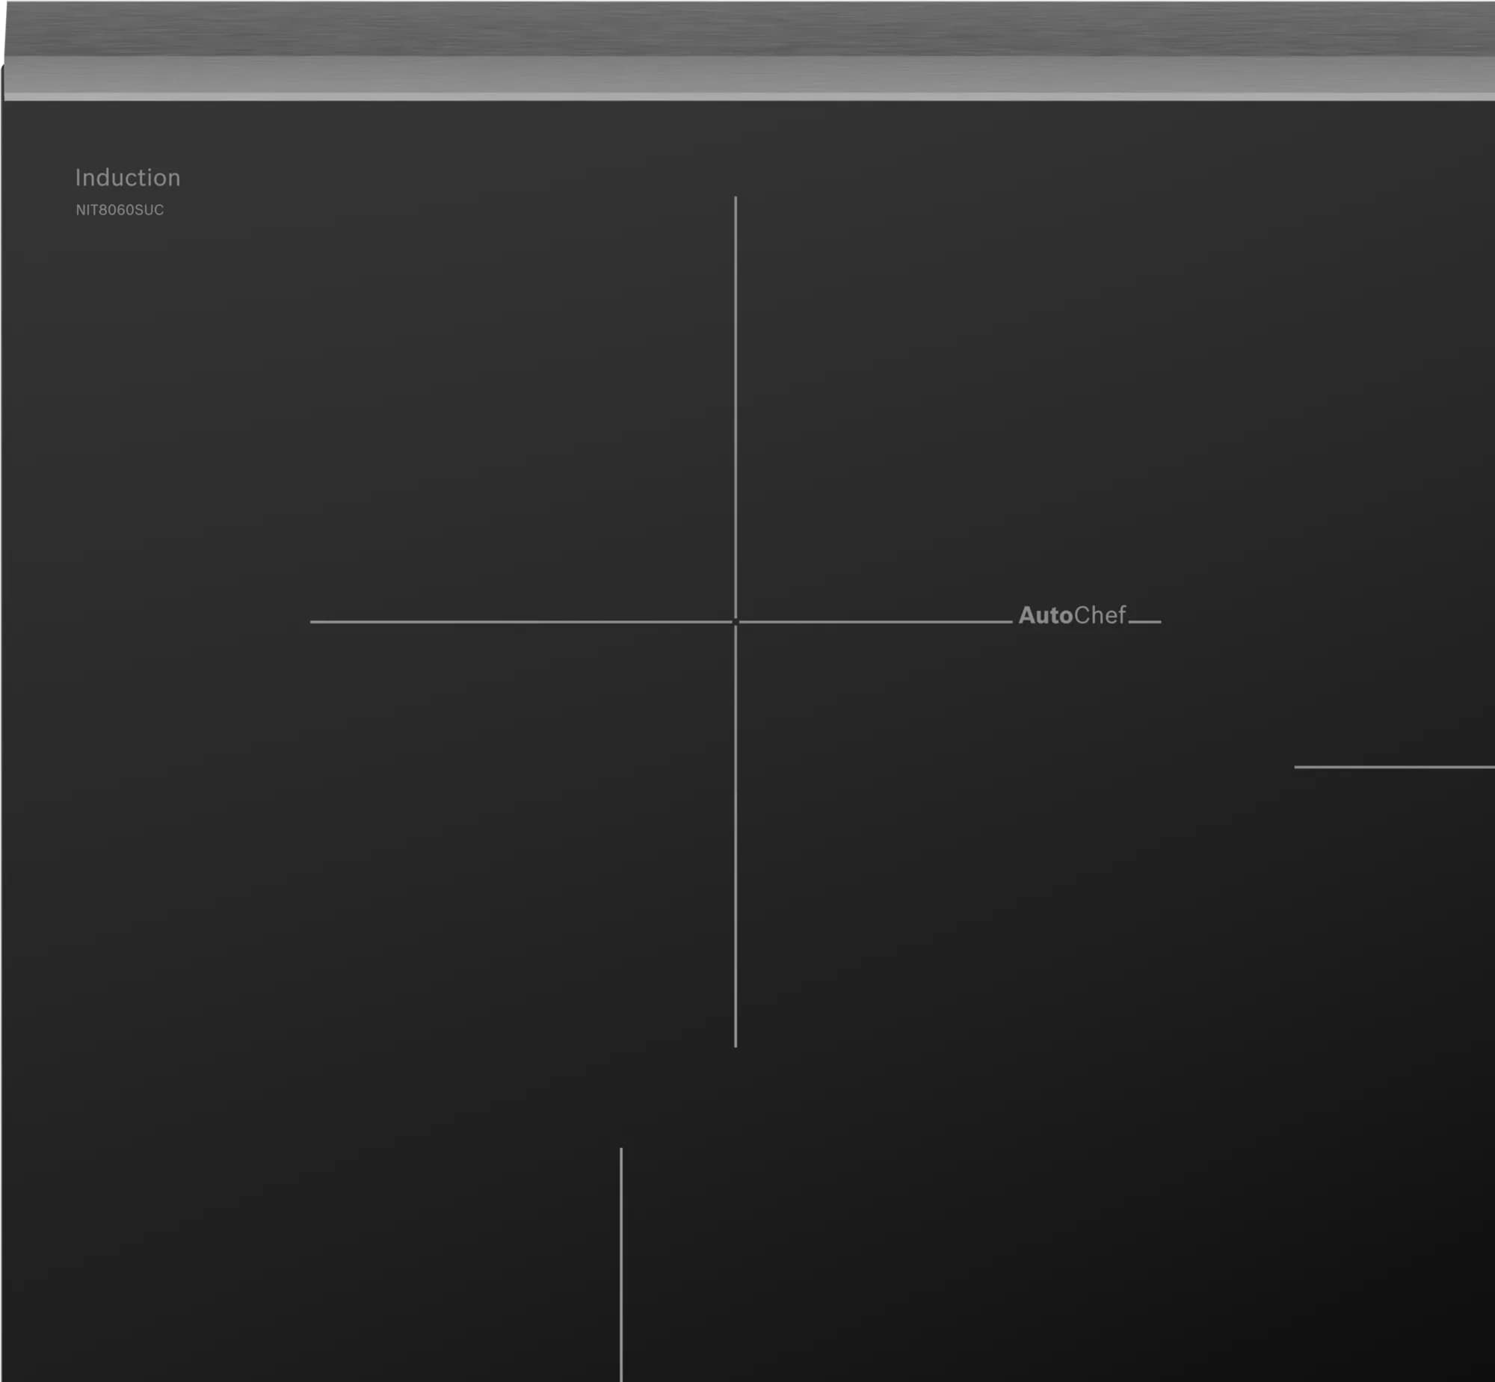Tap the lower vertical crosshair line
The image size is (1495, 1382).
pyautogui.click(x=735, y=838)
